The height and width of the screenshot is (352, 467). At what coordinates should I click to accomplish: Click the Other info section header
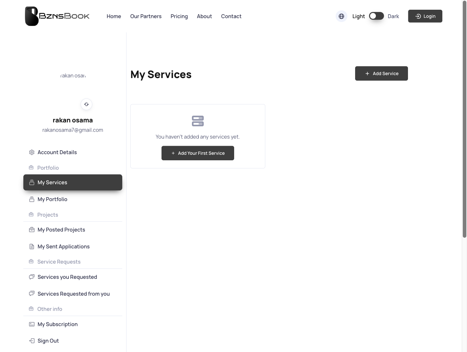click(50, 309)
